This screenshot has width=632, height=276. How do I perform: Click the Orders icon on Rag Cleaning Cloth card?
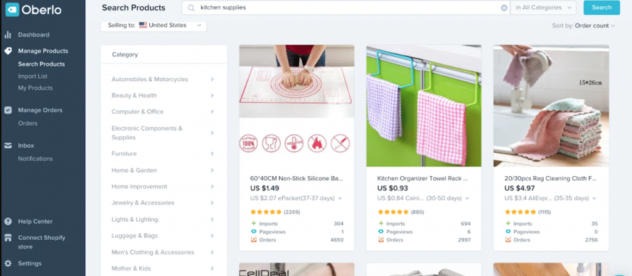pos(508,240)
